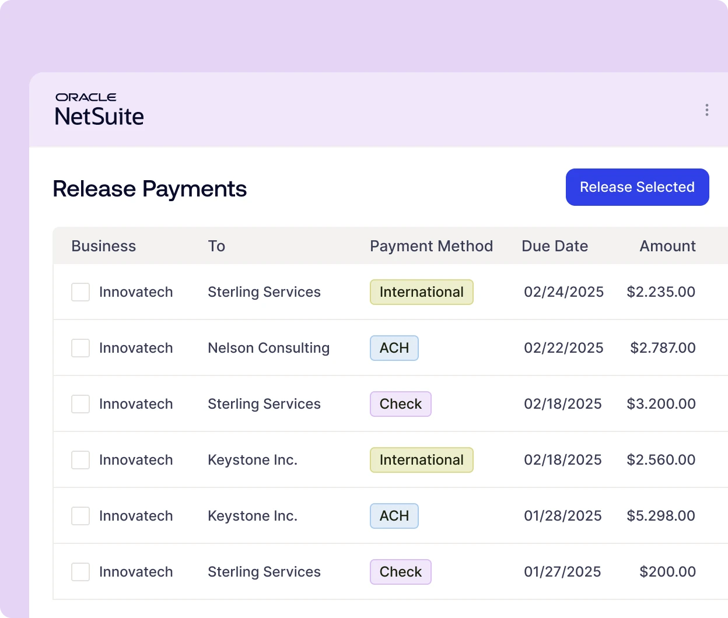
Task: Click the Amount column header
Action: click(667, 246)
